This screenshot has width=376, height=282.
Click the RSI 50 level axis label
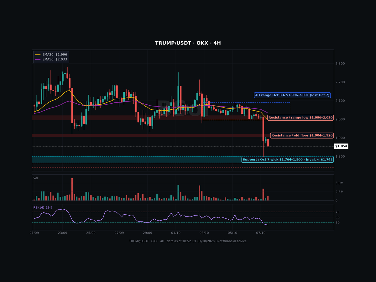[x=337, y=217]
